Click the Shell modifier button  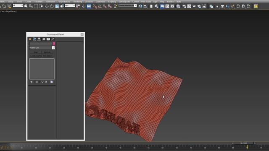pyautogui.click(x=36, y=52)
